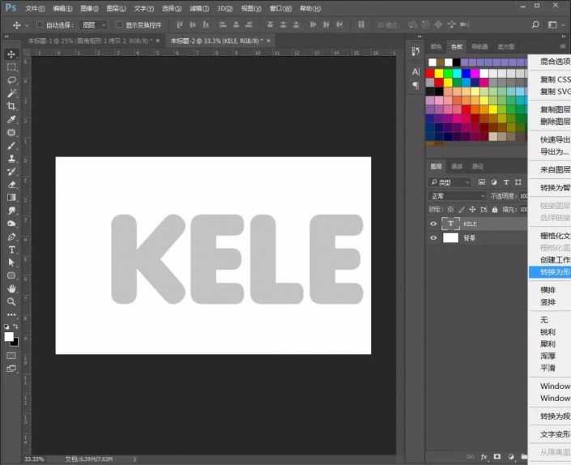Switch to the 未标题-1 document tab
Image resolution: width=571 pixels, height=465 pixels.
coord(89,40)
